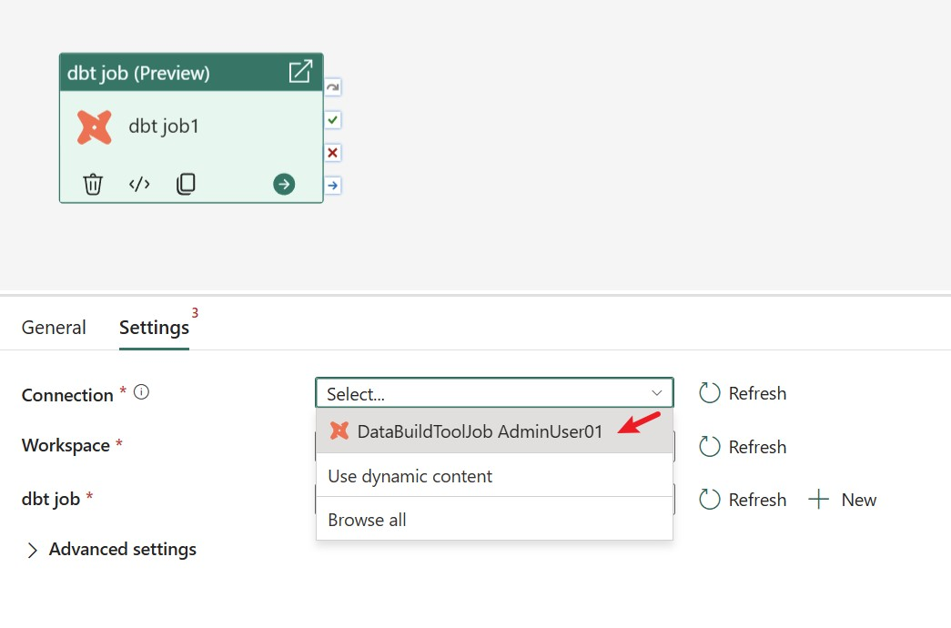
Task: Select the on-skip connector icon
Action: (332, 86)
